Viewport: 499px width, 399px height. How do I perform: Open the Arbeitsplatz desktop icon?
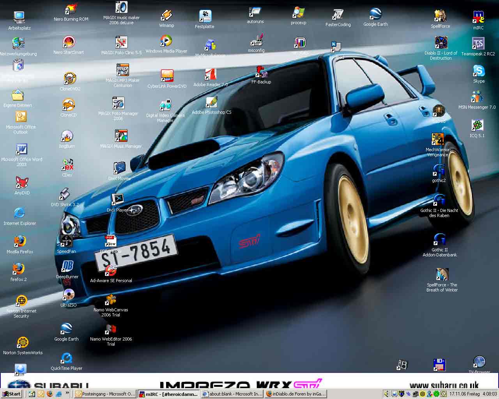19,18
